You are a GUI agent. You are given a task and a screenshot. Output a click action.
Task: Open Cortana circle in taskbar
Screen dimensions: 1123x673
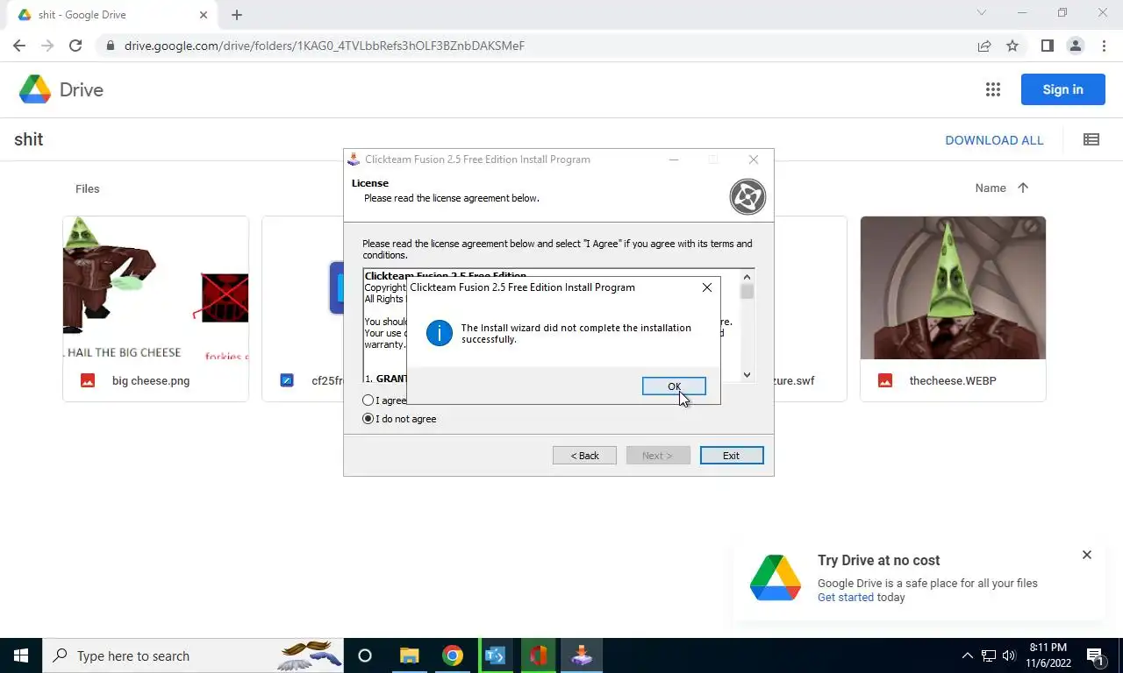point(365,655)
